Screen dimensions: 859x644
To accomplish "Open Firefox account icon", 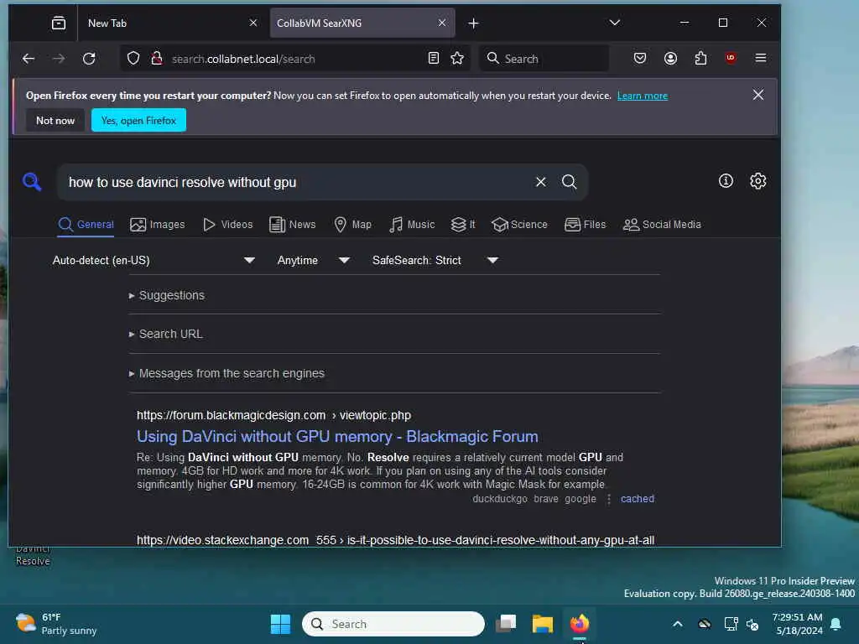I will 670,58.
